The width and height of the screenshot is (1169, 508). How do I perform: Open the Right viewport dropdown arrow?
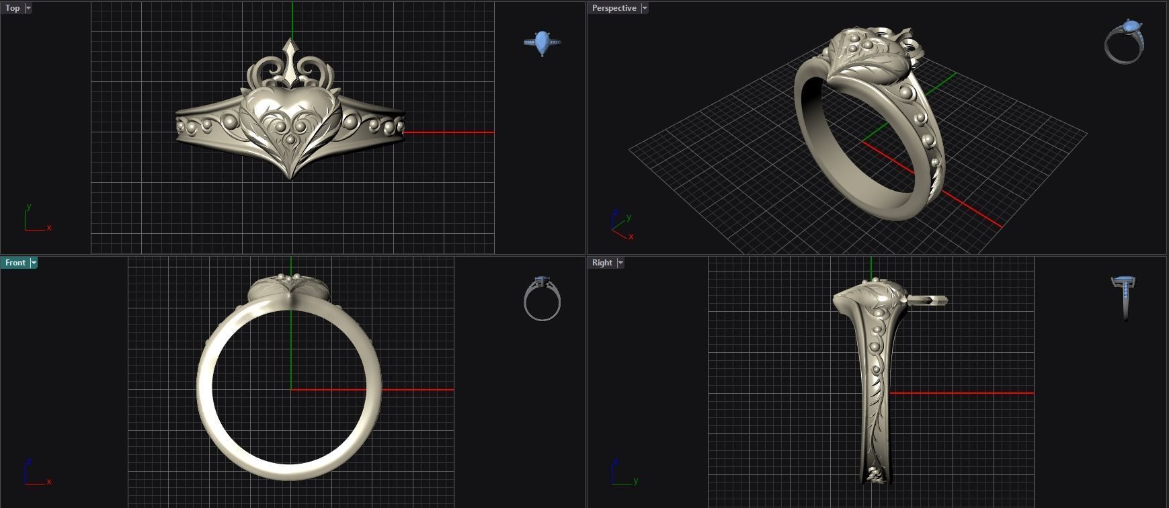click(x=620, y=263)
